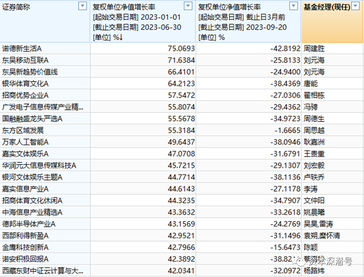Select manager name 刘宏毅

(314, 165)
